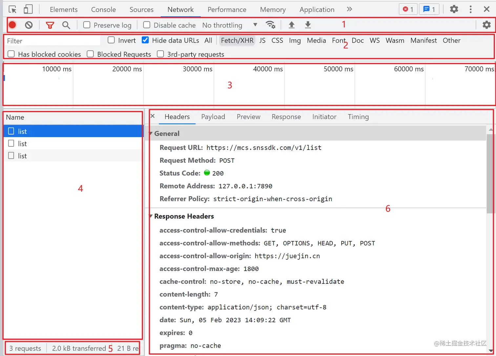
Task: Click the blue issues message badge
Action: [429, 9]
